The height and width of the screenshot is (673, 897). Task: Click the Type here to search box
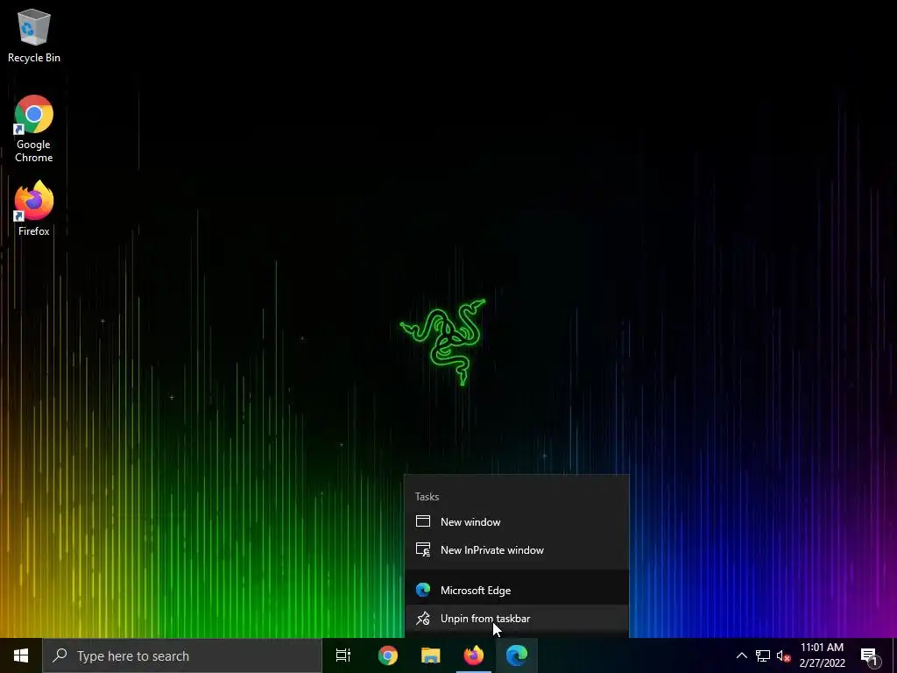[x=182, y=655]
